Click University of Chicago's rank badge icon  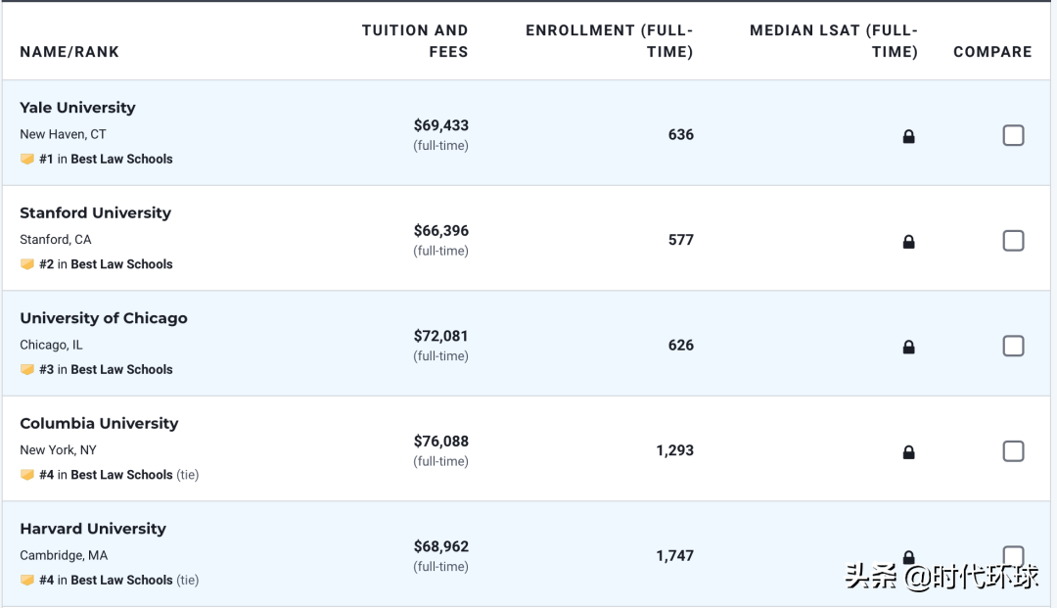(x=27, y=370)
